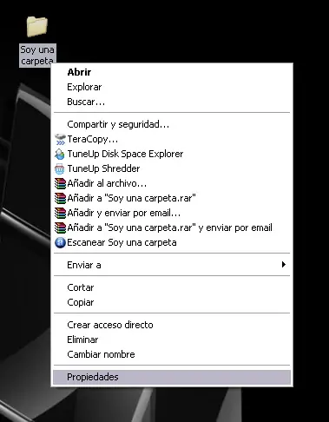Select 'Escanear Soy una carpeta' entry

[172, 243]
